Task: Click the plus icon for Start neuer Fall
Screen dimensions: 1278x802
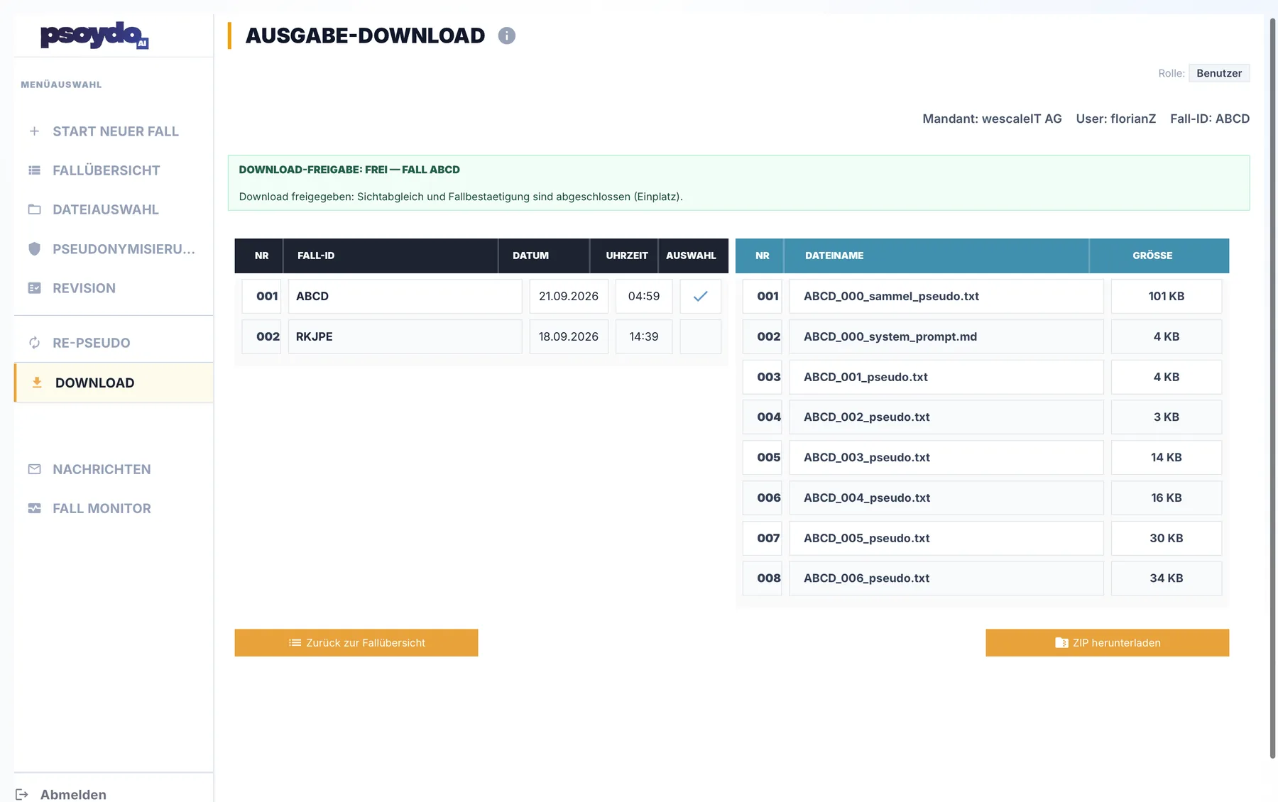Action: pos(34,131)
